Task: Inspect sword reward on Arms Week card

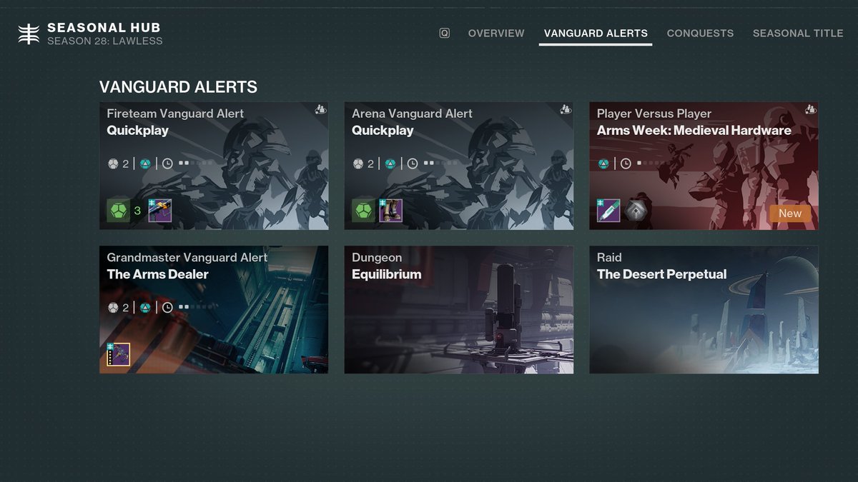Action: (608, 211)
